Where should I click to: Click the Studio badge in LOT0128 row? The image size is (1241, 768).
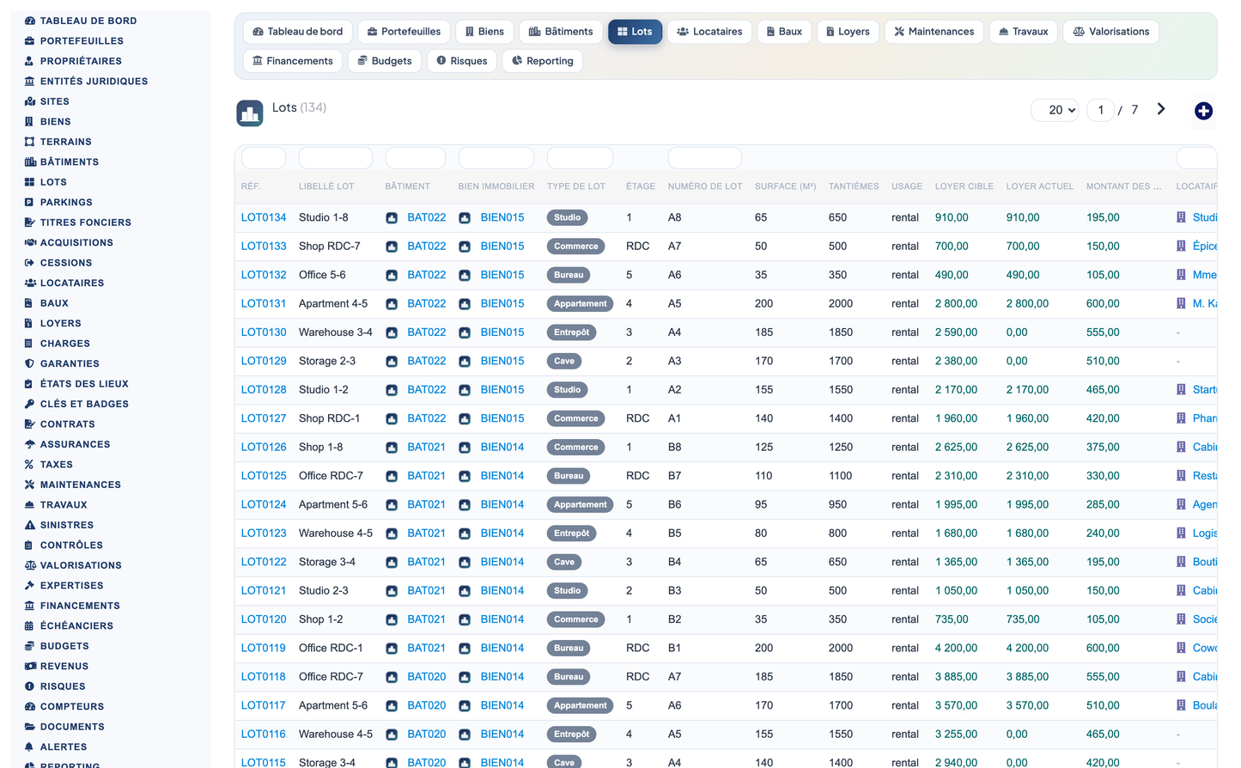(x=567, y=390)
